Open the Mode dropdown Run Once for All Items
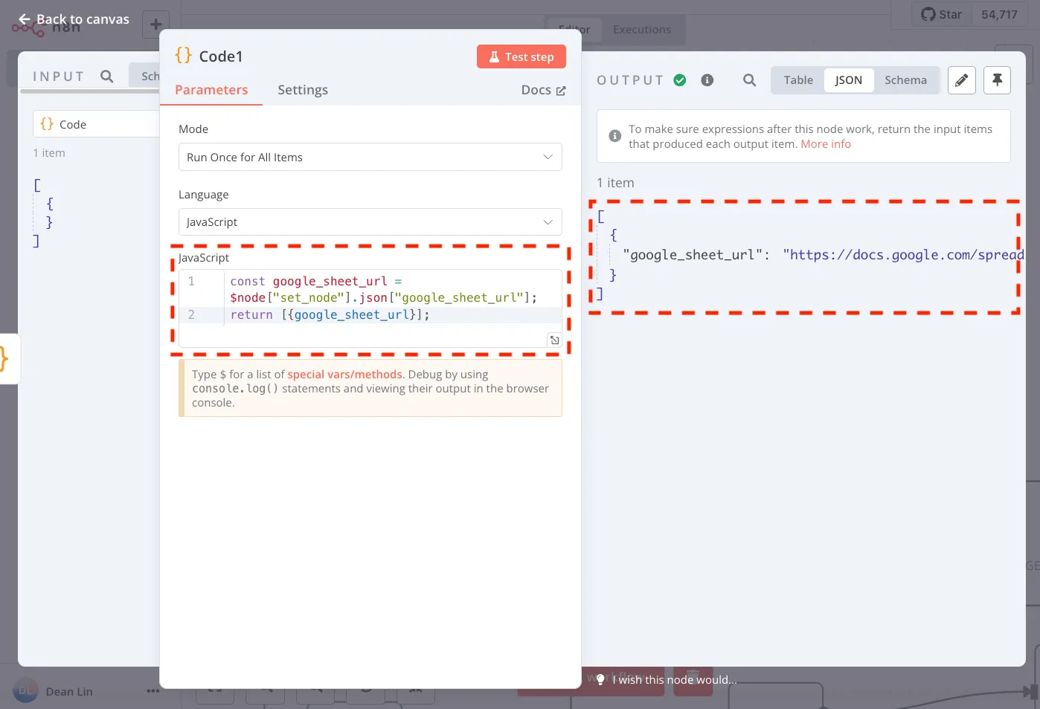Viewport: 1040px width, 709px height. 370,157
